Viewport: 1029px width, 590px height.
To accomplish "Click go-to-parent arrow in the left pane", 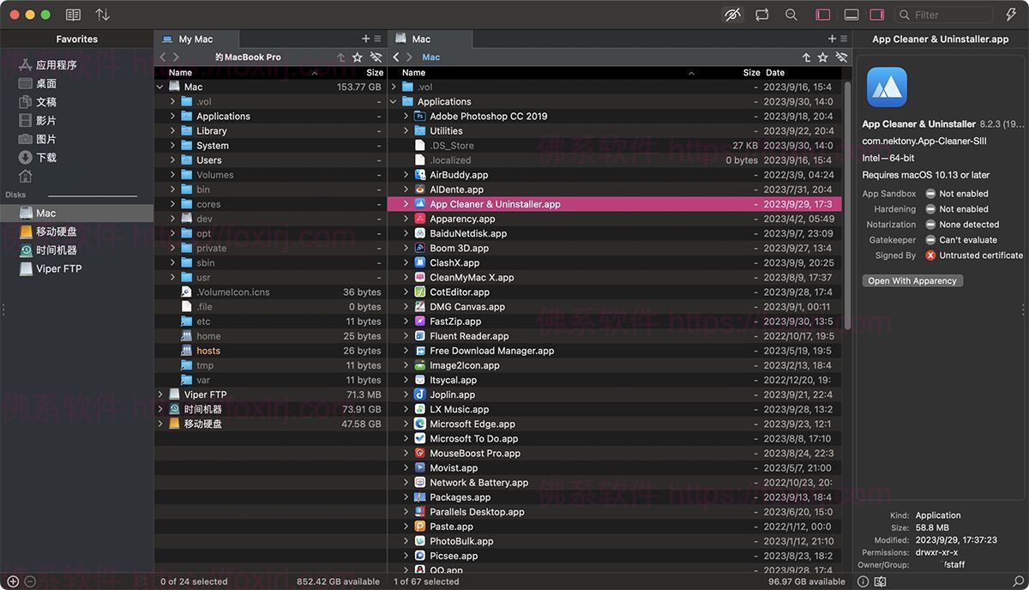I will tap(340, 57).
